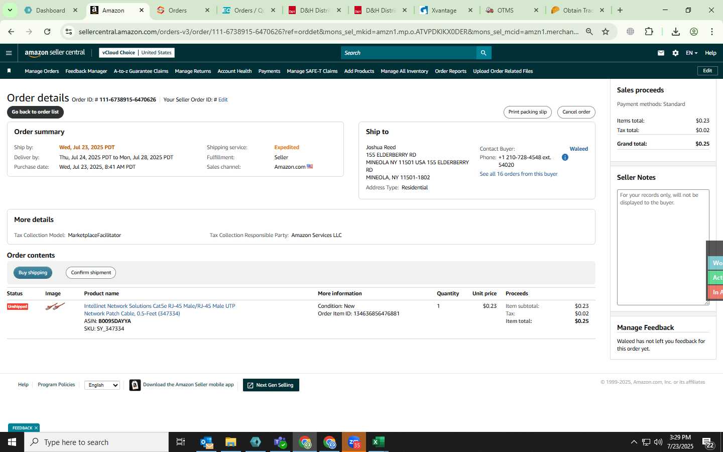Open the Intellinet patch cable product link
Viewport: 723px width, 452px height.
pos(160,309)
